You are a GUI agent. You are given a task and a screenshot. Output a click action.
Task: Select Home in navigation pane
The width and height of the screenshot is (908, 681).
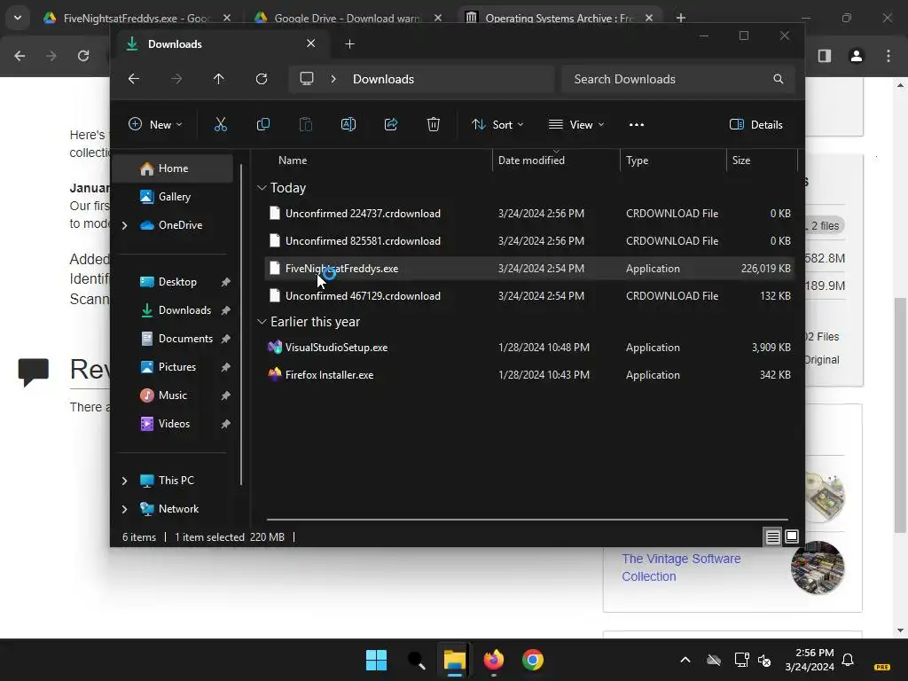(173, 168)
